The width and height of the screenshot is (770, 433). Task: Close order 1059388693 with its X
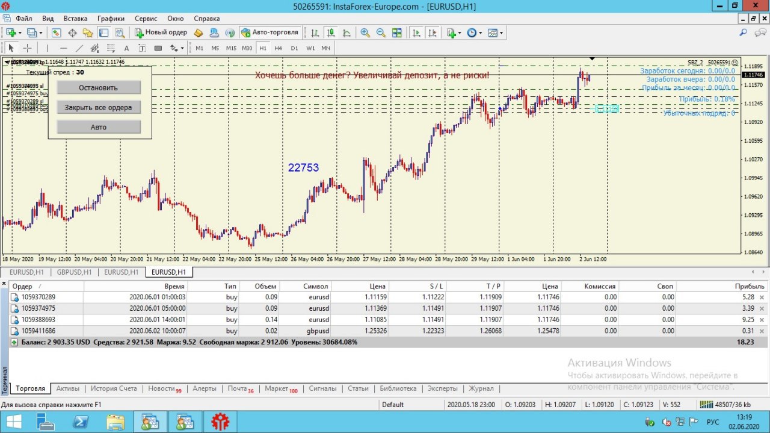[762, 320]
